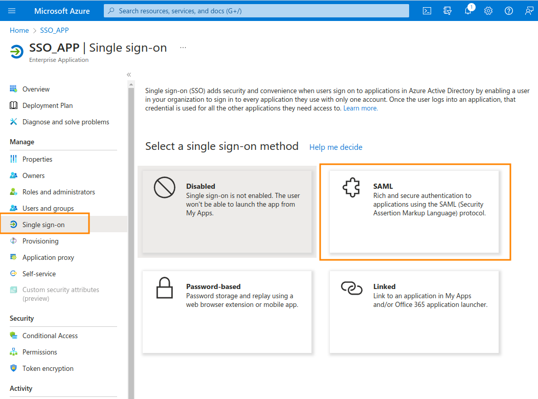Open the portal hamburger menu

point(12,11)
